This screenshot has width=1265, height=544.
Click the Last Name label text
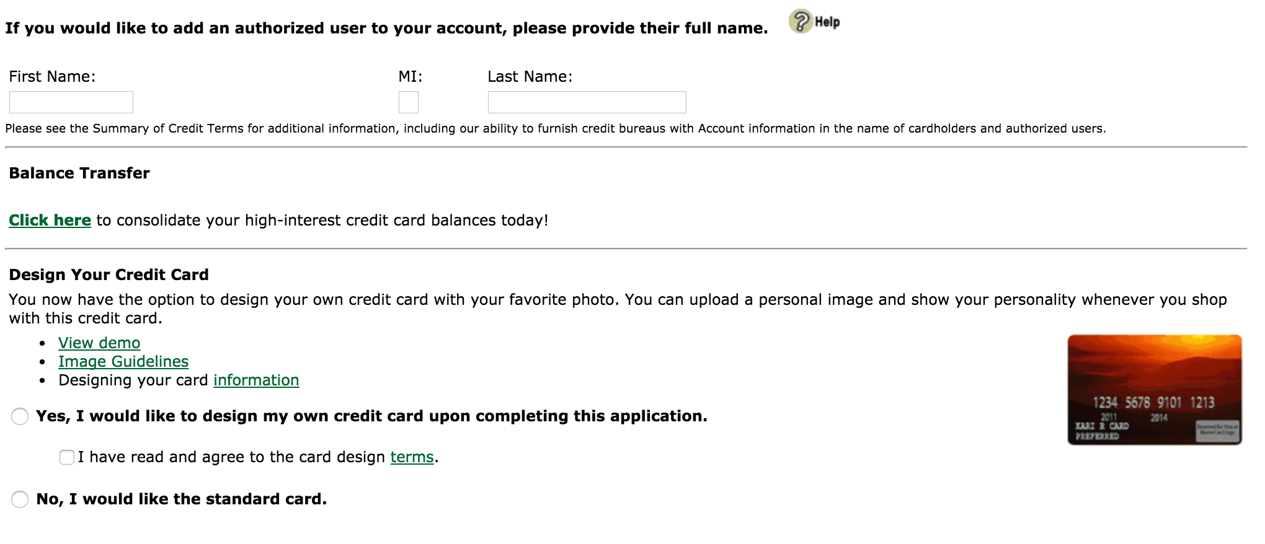pos(530,77)
